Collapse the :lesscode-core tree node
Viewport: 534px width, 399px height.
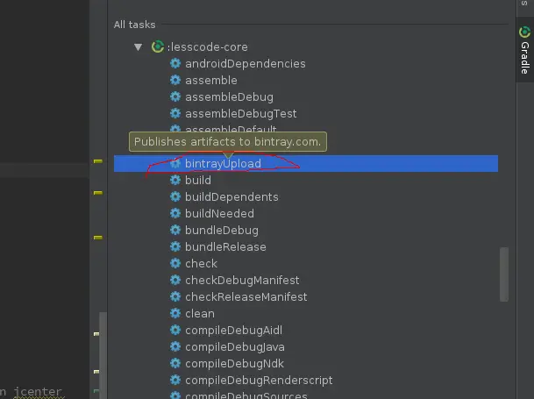(x=138, y=47)
